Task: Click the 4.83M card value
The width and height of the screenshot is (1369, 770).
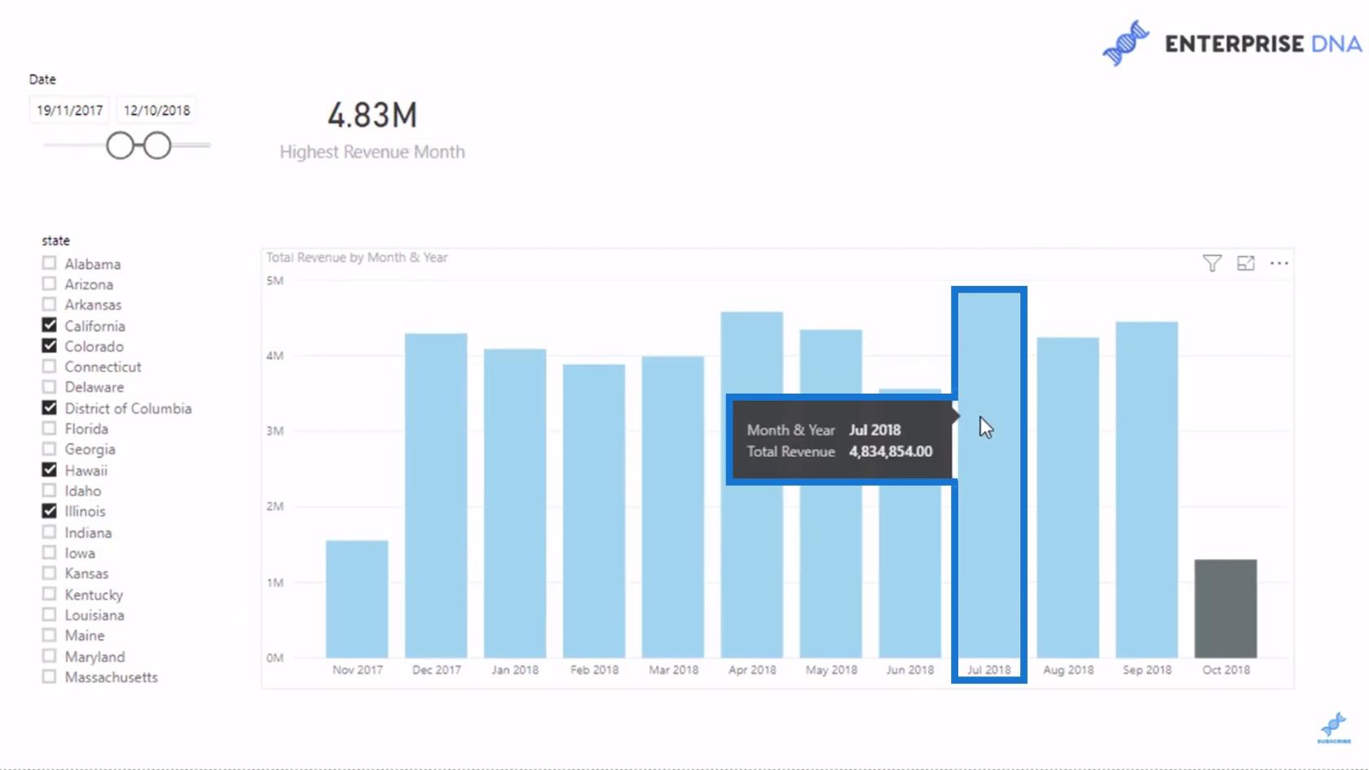Action: 372,115
